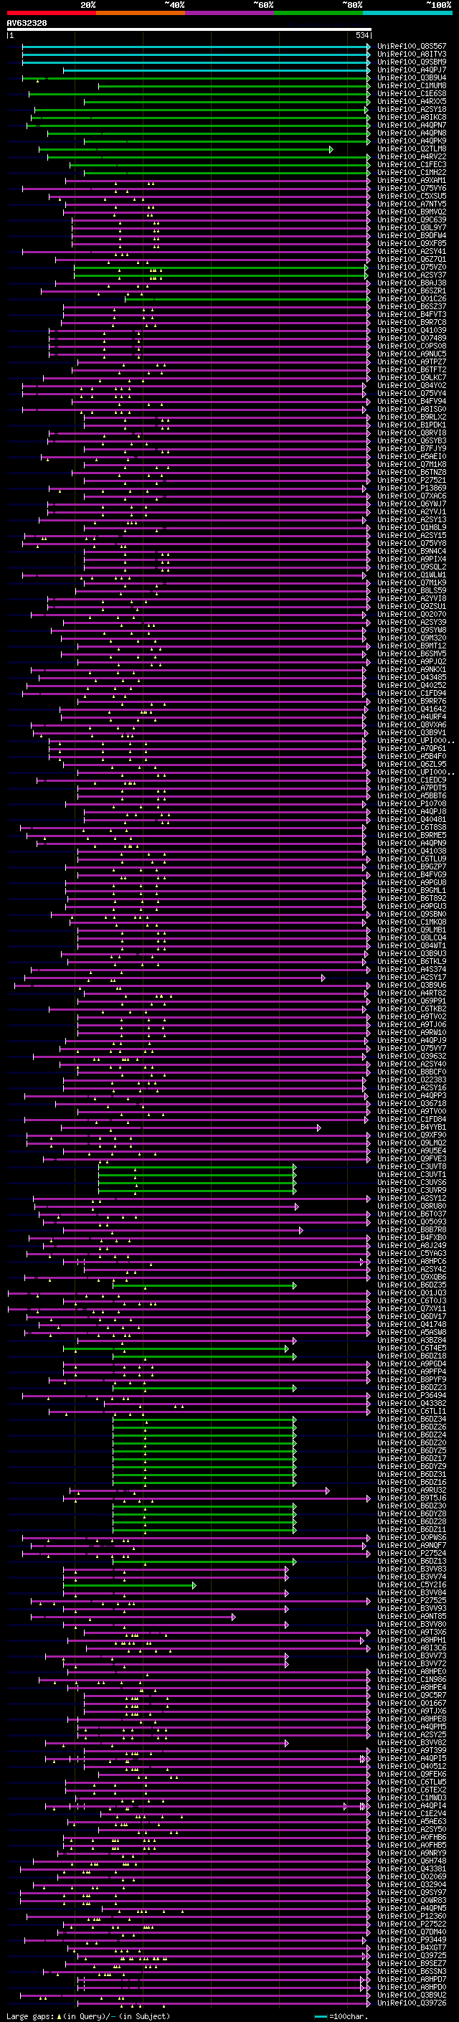
Task: Click the 534 query length number
Action: point(361,35)
